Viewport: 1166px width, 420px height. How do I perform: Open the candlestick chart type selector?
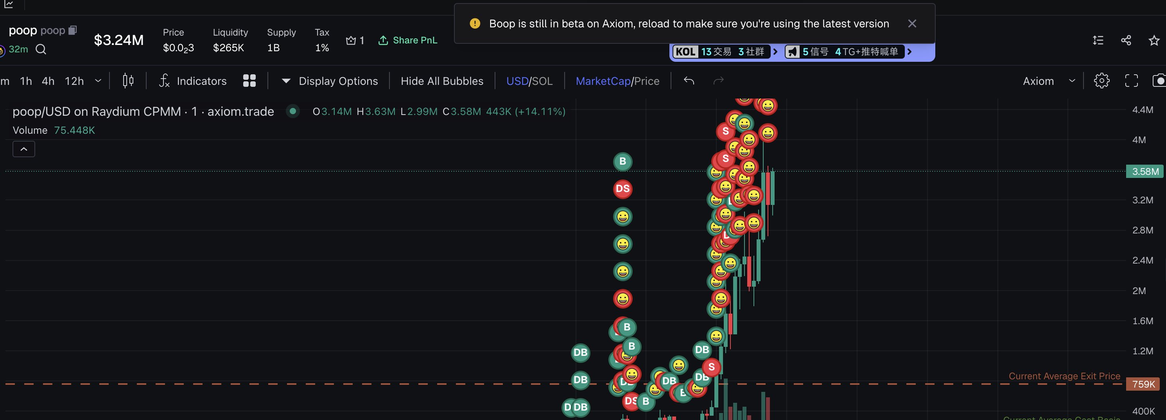128,81
